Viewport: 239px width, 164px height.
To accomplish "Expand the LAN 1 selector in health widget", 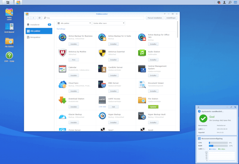I will [201, 129].
